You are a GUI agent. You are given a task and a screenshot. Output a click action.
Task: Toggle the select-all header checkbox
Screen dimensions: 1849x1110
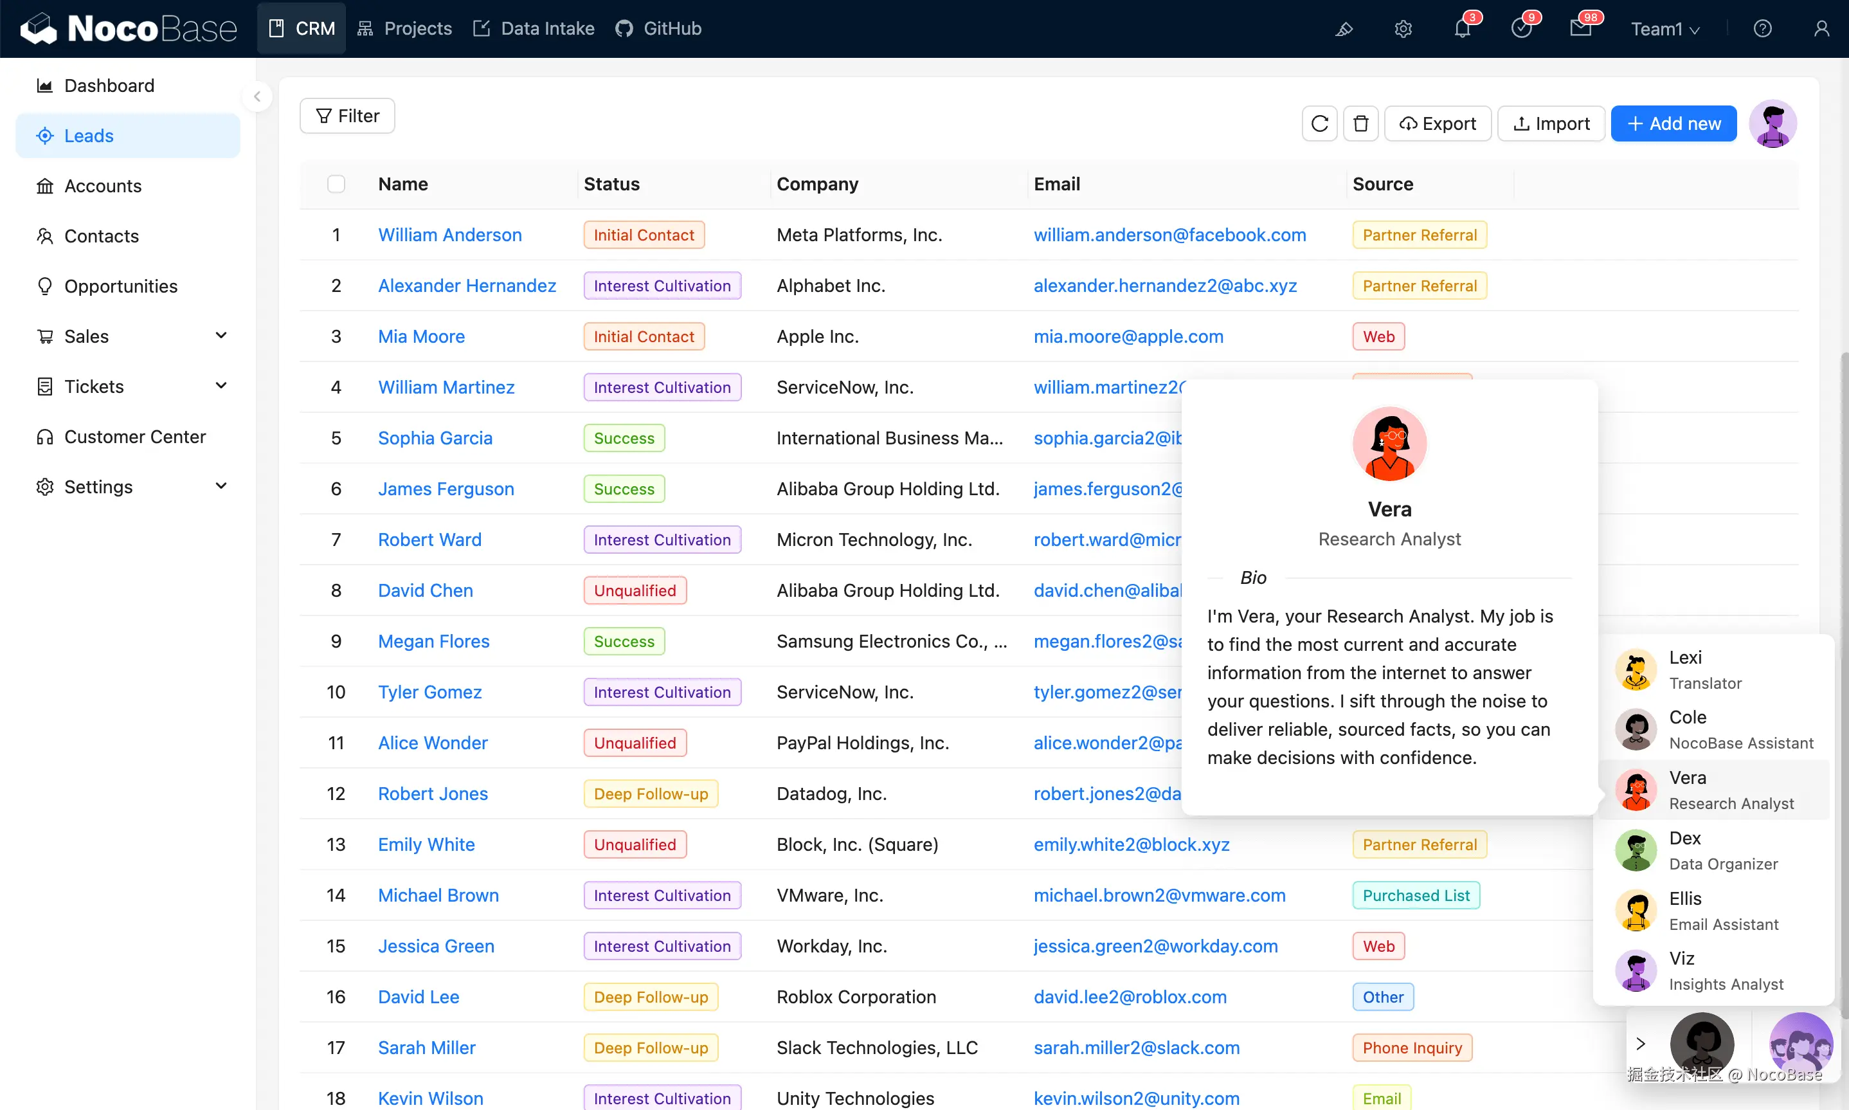336,184
